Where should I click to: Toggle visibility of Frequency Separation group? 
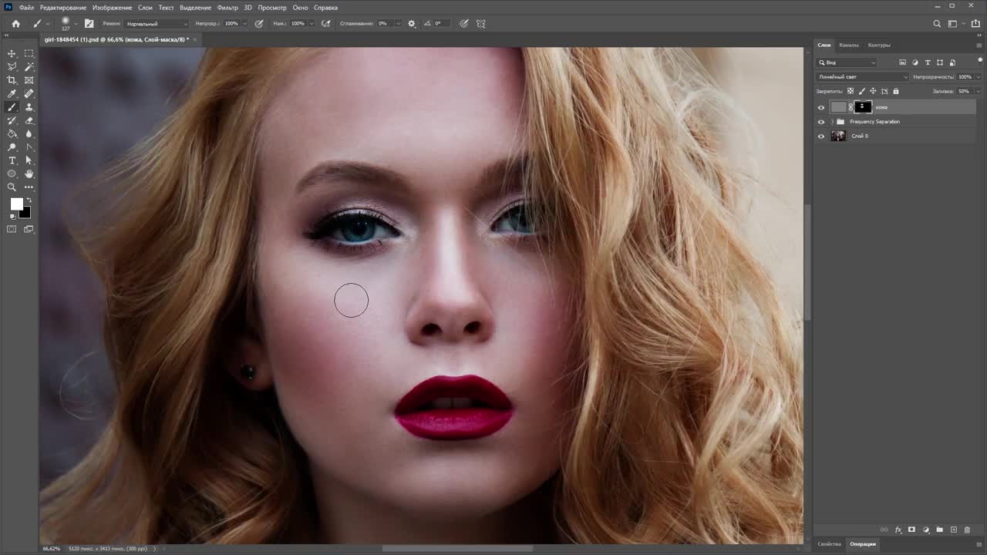(821, 122)
